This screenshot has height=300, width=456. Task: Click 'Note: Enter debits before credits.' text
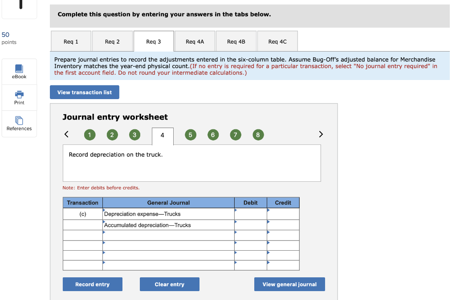pyautogui.click(x=101, y=188)
